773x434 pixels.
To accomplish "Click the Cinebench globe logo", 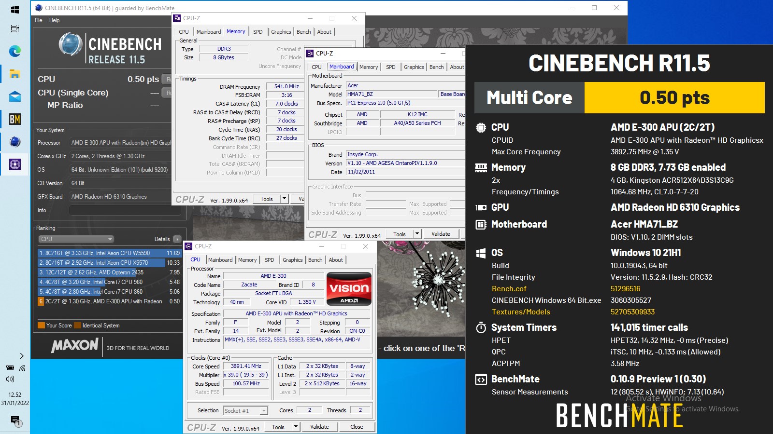I will coord(71,44).
